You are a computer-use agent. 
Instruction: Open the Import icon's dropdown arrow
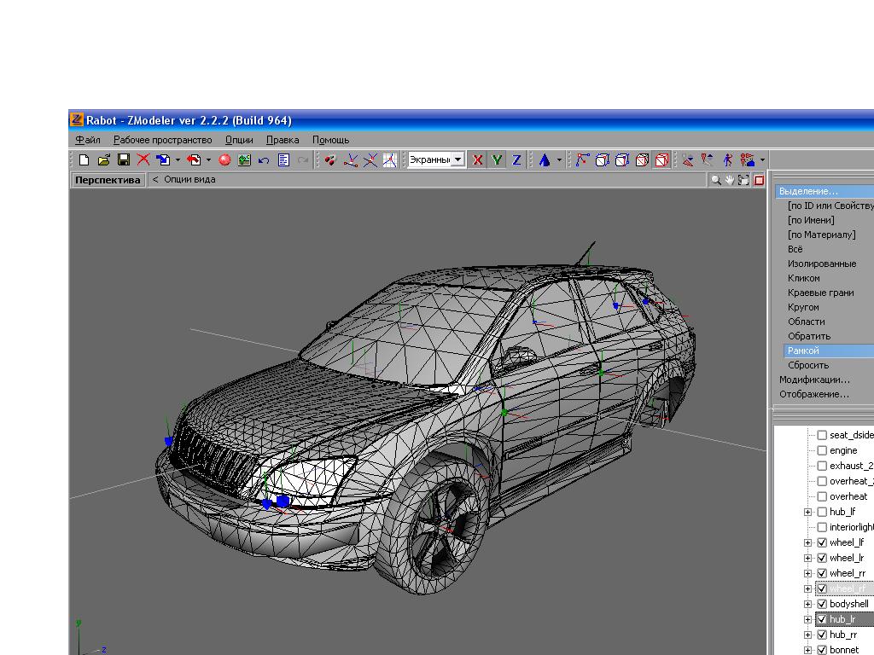(x=178, y=160)
